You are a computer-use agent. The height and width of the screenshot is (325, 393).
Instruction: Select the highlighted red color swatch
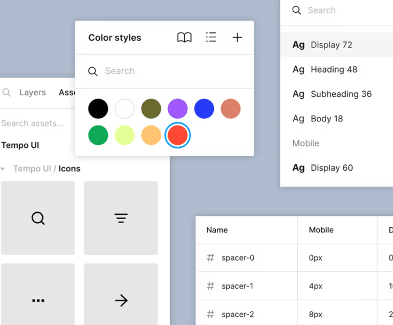(178, 135)
